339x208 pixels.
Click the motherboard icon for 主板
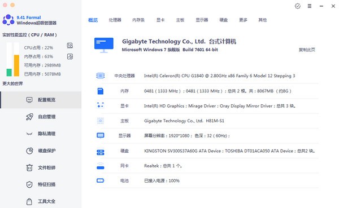[x=101, y=121]
